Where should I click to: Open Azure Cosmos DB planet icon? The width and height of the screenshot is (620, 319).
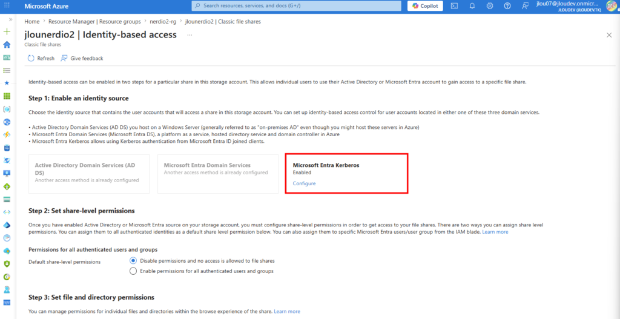[x=7, y=160]
